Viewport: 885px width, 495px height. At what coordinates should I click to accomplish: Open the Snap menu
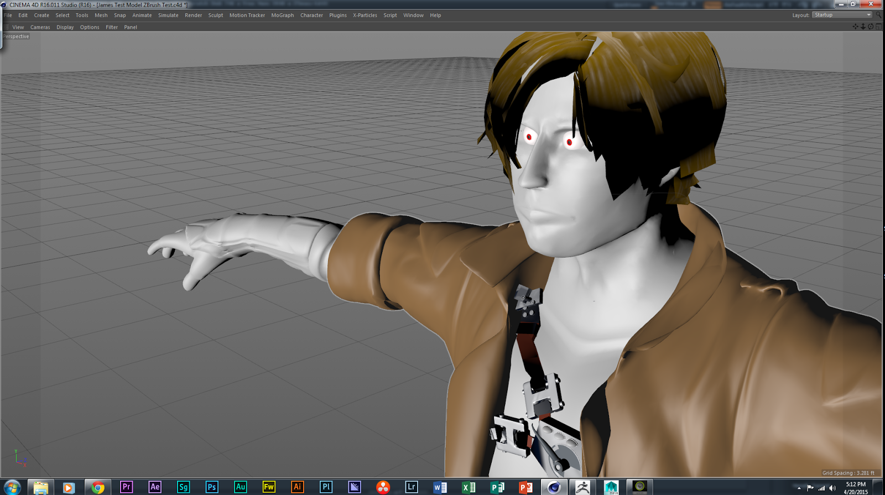120,15
